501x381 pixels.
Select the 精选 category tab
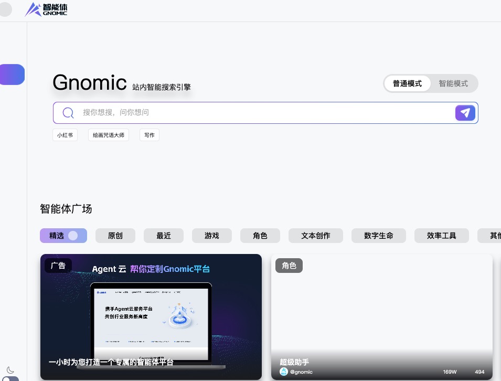click(63, 236)
